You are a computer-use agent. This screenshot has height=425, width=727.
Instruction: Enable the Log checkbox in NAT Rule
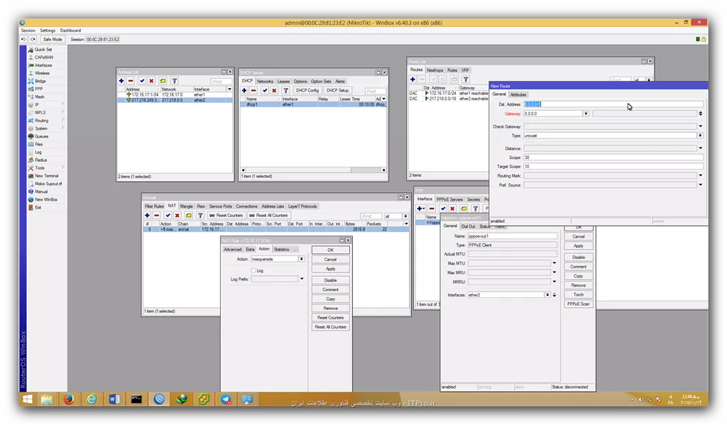pyautogui.click(x=253, y=270)
